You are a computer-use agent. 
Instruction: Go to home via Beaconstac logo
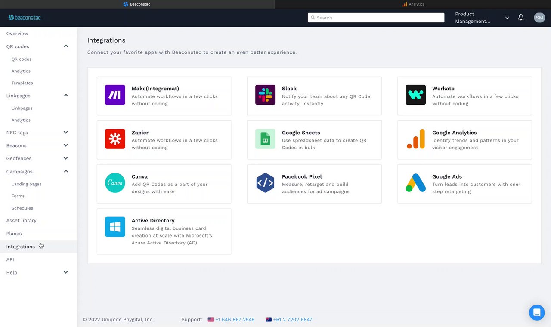pyautogui.click(x=25, y=18)
